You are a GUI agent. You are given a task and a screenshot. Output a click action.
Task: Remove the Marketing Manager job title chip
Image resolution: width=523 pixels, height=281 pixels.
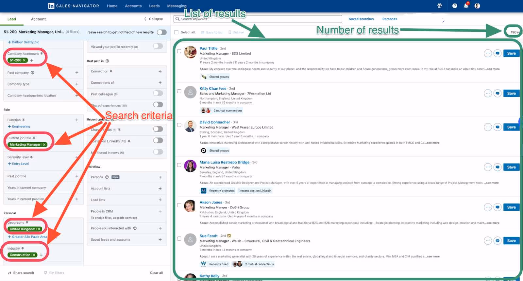coord(44,145)
